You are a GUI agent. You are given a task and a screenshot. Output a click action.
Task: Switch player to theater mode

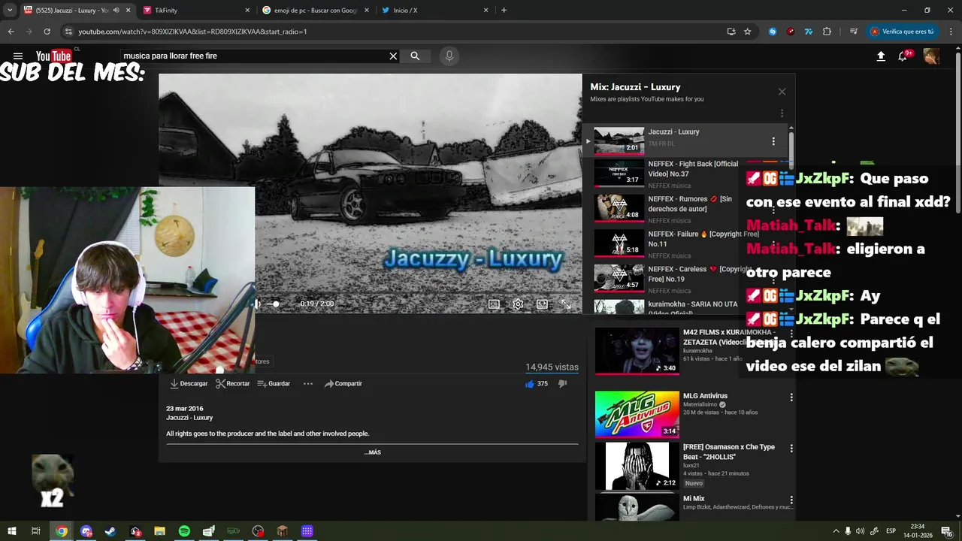pyautogui.click(x=542, y=304)
